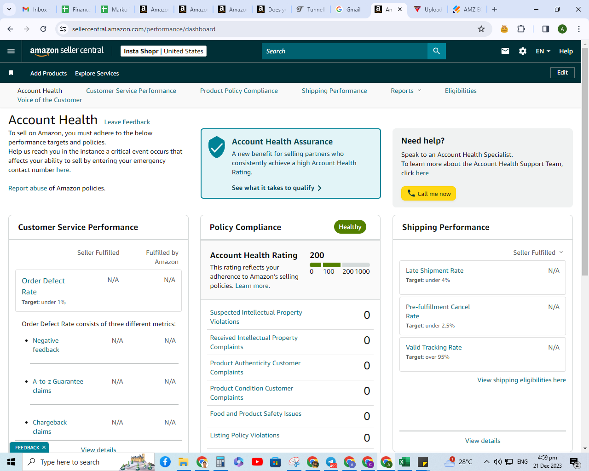Viewport: 589px width, 471px height.
Task: Launch Facebook from the taskbar
Action: tap(165, 462)
